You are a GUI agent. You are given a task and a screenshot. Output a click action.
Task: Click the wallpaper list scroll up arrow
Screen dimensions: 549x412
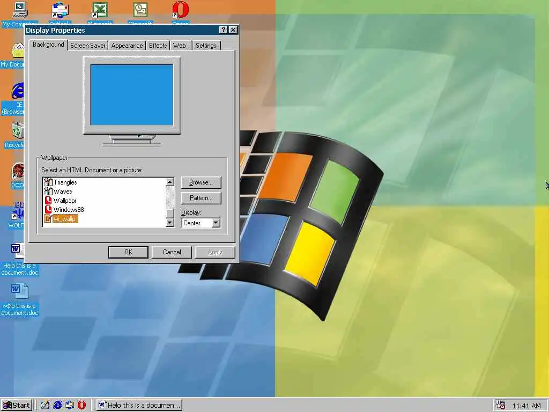[x=170, y=182]
